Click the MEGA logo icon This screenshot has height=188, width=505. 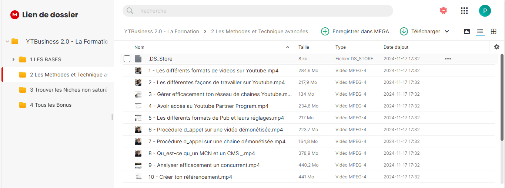(15, 15)
